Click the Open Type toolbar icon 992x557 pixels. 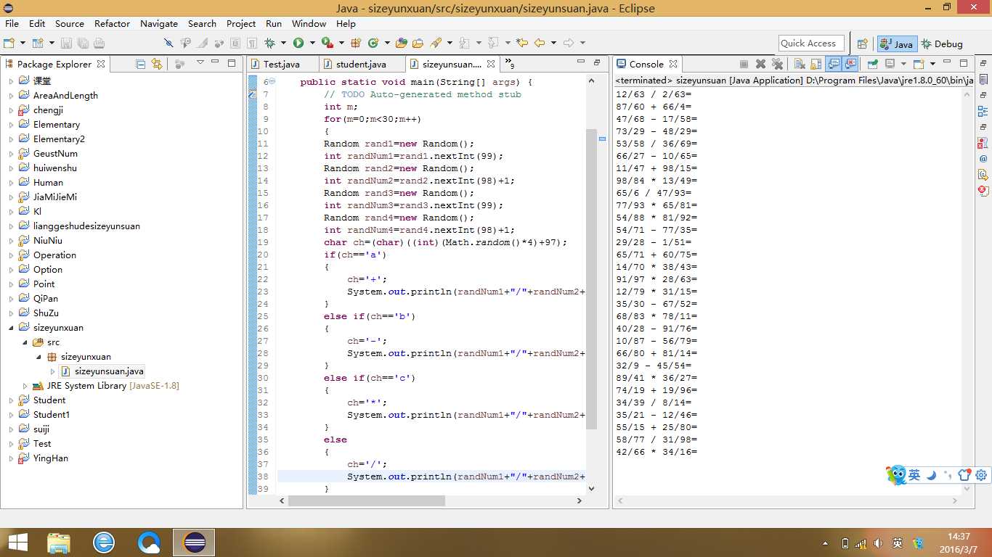click(401, 43)
